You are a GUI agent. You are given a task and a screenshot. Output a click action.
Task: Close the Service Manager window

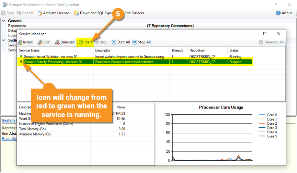279,34
